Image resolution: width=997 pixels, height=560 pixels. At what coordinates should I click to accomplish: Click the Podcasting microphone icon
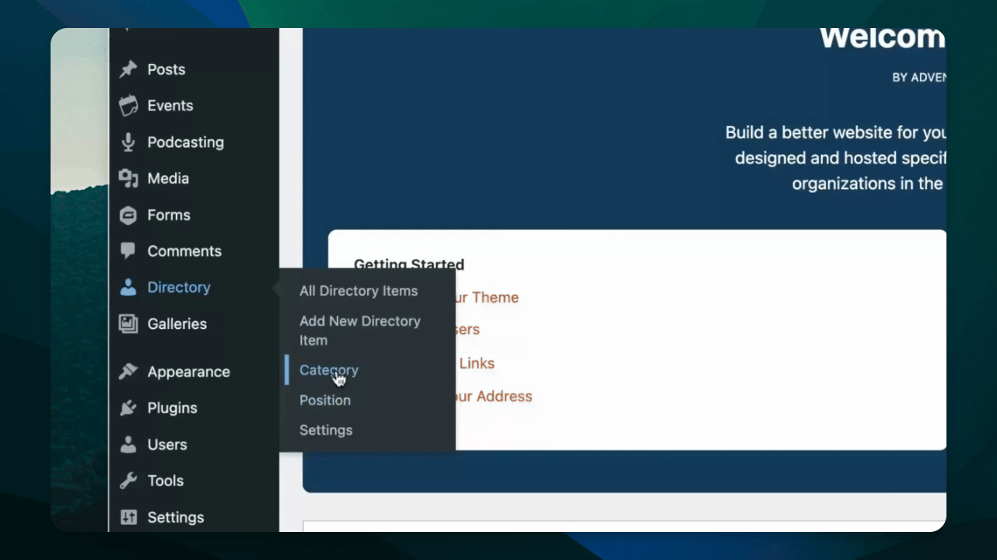[128, 142]
